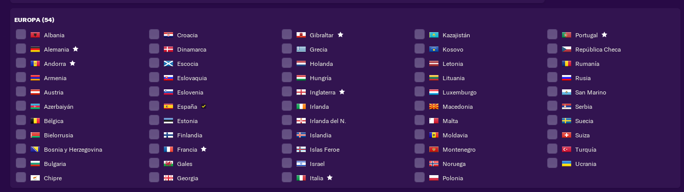Toggle the Bélgica checkbox
This screenshot has width=684, height=192.
21,120
